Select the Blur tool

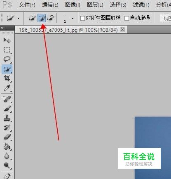(7, 156)
